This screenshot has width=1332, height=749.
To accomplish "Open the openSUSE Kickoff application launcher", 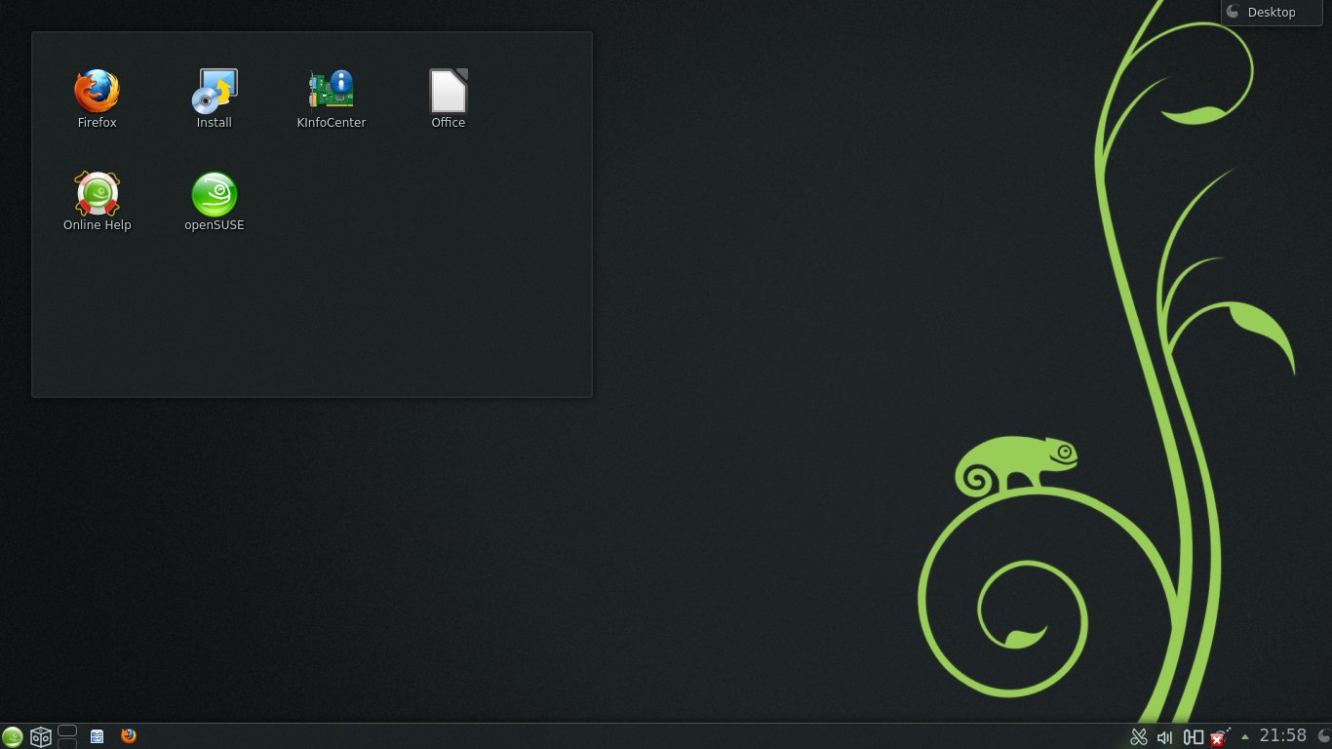I will click(x=13, y=736).
